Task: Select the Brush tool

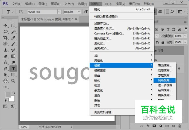Action: click(13, 44)
